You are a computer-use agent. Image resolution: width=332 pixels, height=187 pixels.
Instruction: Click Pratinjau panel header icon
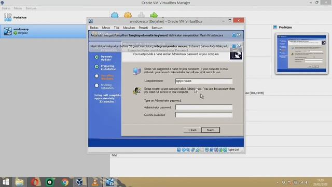tap(275, 27)
